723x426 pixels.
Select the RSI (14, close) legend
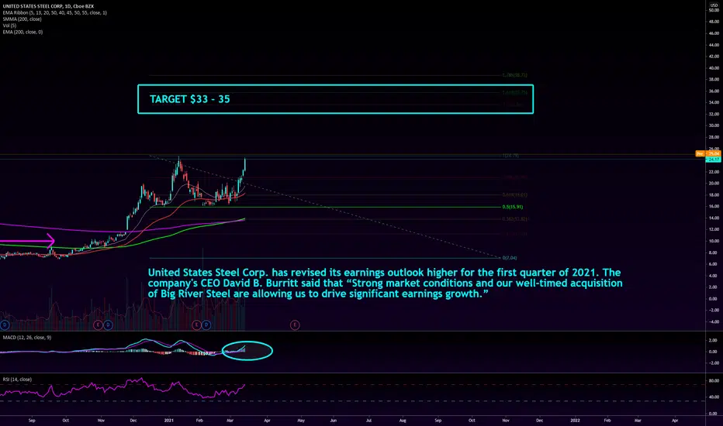(x=17, y=380)
